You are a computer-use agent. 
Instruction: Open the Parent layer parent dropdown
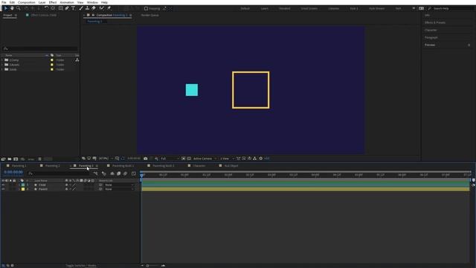coord(119,189)
